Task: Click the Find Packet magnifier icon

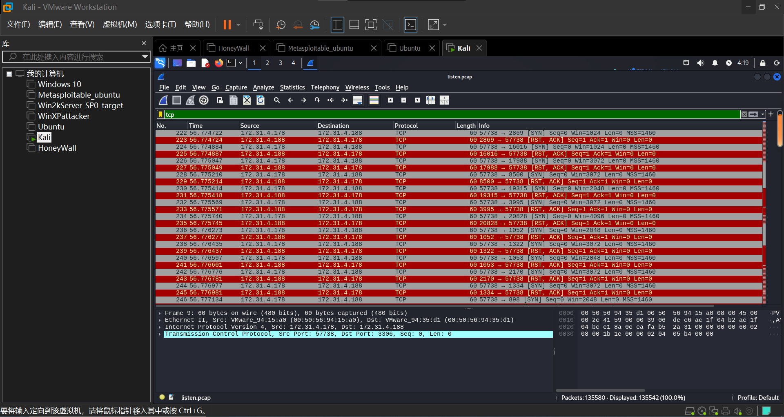Action: (277, 100)
